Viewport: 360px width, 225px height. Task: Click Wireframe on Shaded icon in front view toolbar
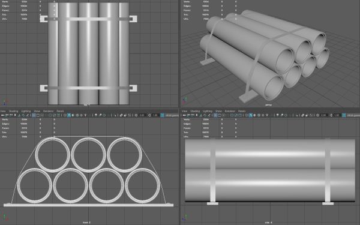click(77, 115)
